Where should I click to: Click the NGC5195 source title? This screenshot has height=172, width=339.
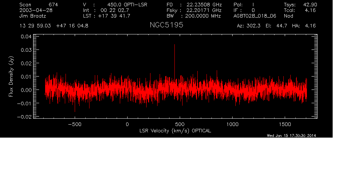(166, 25)
